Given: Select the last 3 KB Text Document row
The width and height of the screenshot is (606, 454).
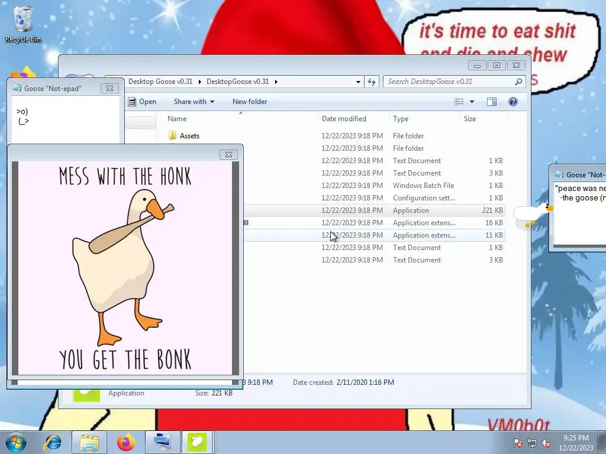Looking at the screenshot, I should click(373, 260).
